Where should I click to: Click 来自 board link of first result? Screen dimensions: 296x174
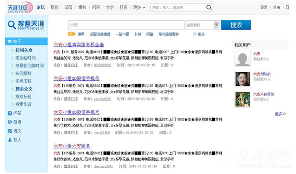71,65
